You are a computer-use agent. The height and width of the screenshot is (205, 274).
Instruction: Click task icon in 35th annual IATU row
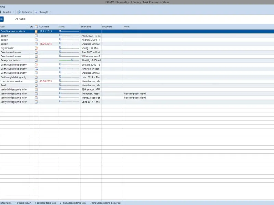[36, 90]
